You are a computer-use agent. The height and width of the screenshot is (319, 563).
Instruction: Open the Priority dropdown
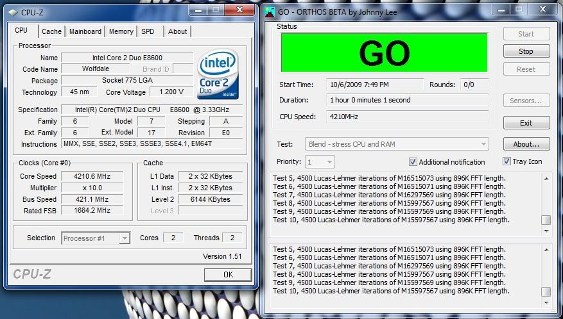[320, 162]
